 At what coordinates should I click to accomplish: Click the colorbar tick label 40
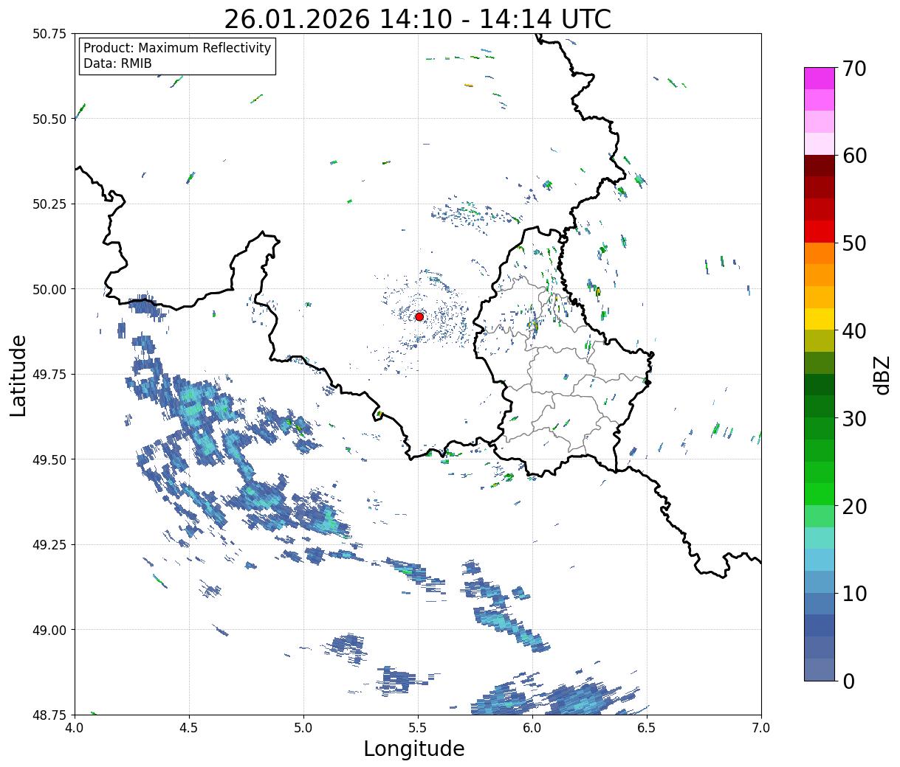(x=855, y=331)
